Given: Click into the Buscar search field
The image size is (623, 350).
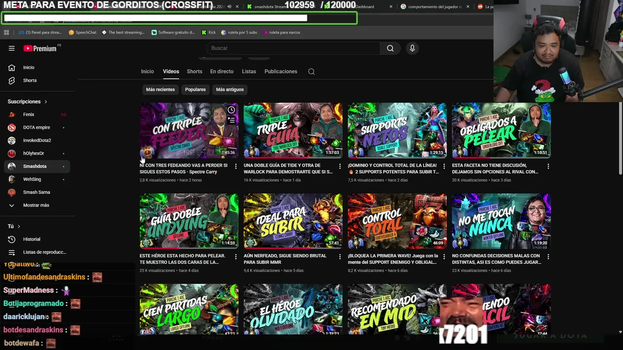Looking at the screenshot, I should pos(293,48).
